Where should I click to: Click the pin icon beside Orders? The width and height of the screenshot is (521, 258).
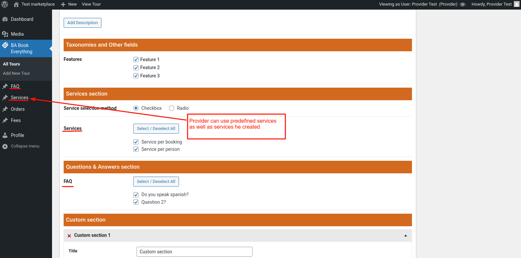(5, 109)
